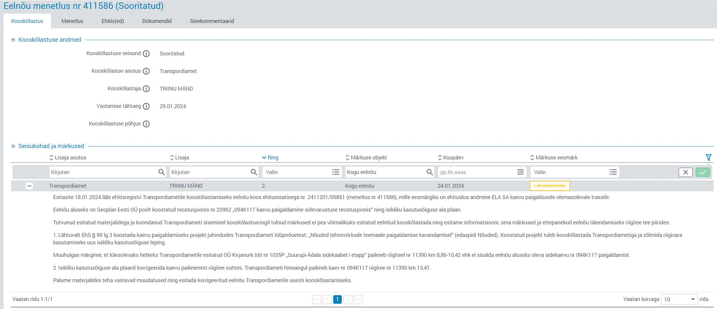The image size is (717, 309).
Task: Sort table by Kuupäev column
Action: point(451,158)
